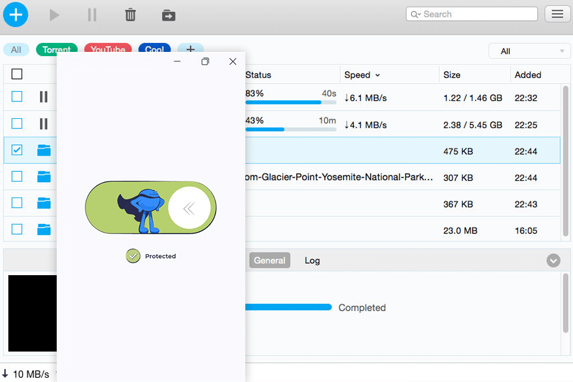Sort by the Added column header
Viewport: 573px width, 382px height.
(528, 75)
